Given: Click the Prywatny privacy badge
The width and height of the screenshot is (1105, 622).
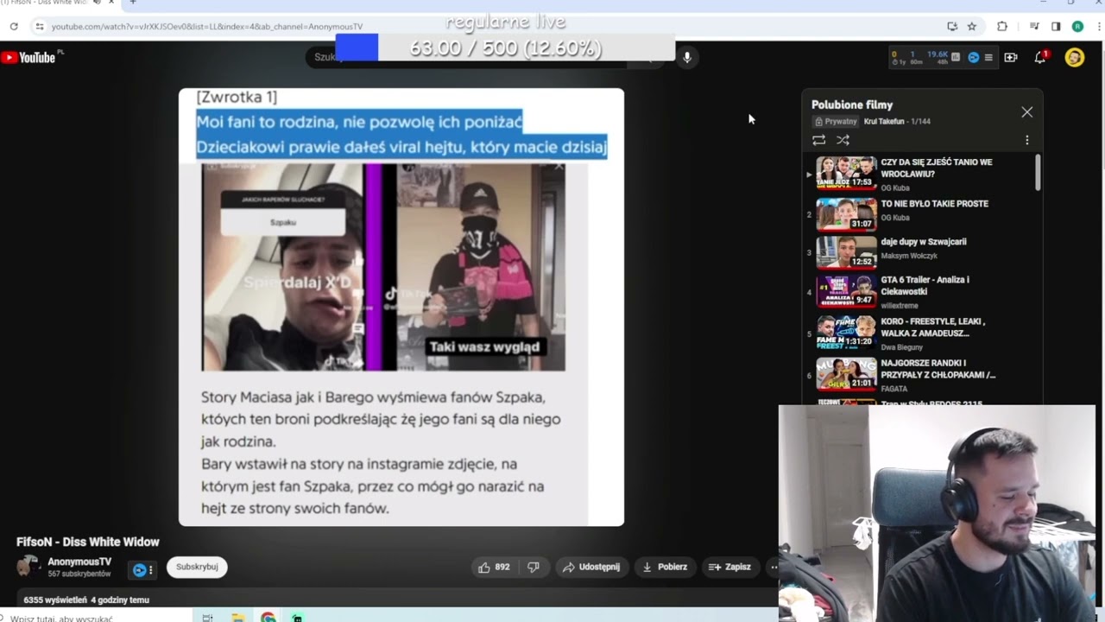Looking at the screenshot, I should pyautogui.click(x=836, y=122).
